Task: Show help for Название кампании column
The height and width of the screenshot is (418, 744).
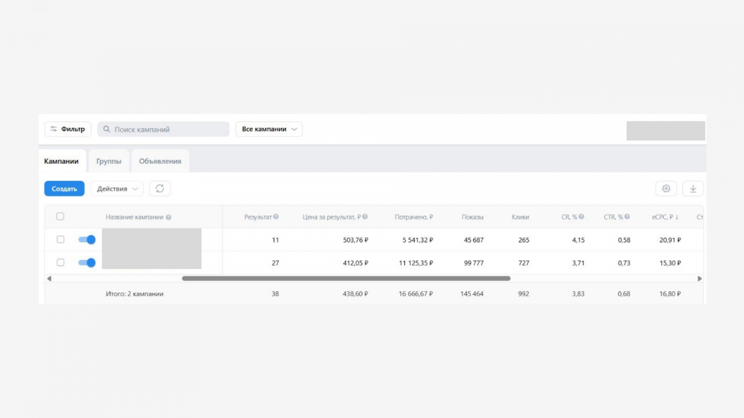Action: pos(168,217)
